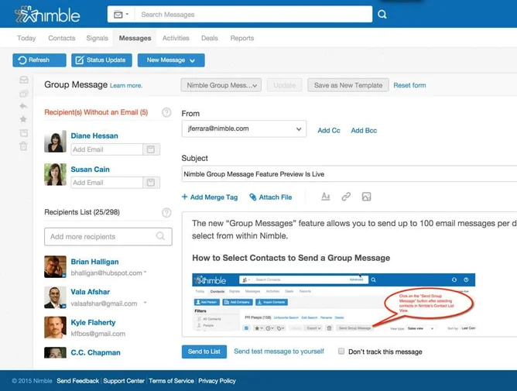Screen dimensions: 517x391
Task: Toggle the Don't track this message checkbox
Action: click(x=341, y=352)
